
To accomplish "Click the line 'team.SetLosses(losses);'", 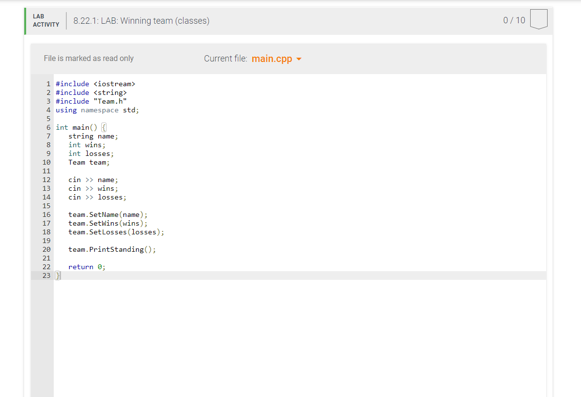I will 116,232.
